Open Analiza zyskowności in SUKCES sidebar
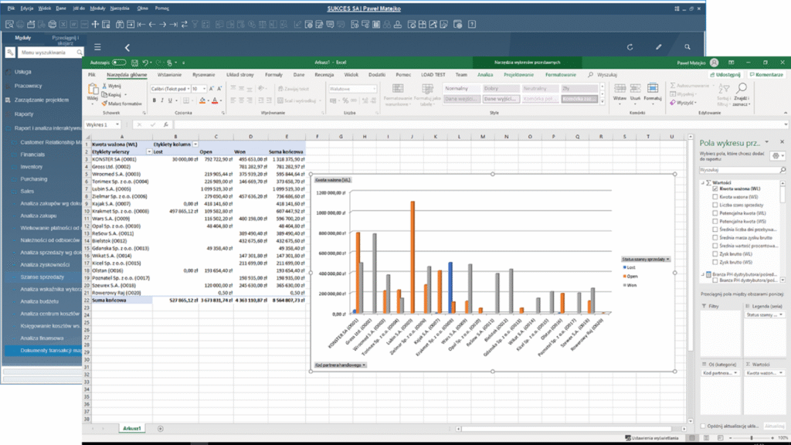The width and height of the screenshot is (791, 445). 45,265
